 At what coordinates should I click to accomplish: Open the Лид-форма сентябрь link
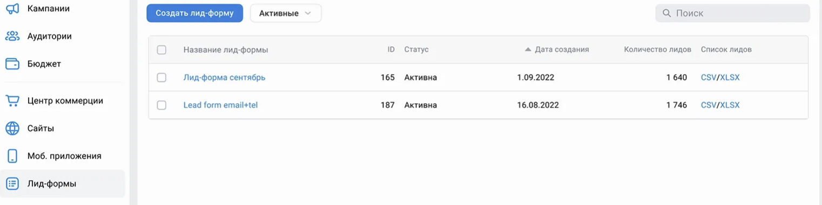click(x=224, y=77)
